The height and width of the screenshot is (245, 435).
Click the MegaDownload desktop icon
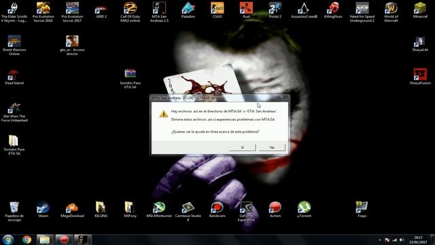72,210
